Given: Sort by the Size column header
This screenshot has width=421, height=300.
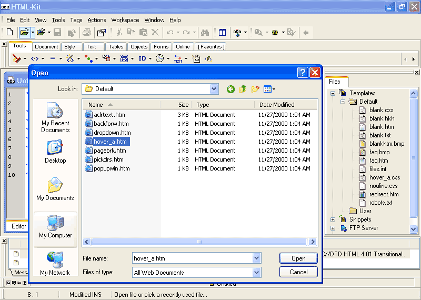Looking at the screenshot, I should [176, 105].
